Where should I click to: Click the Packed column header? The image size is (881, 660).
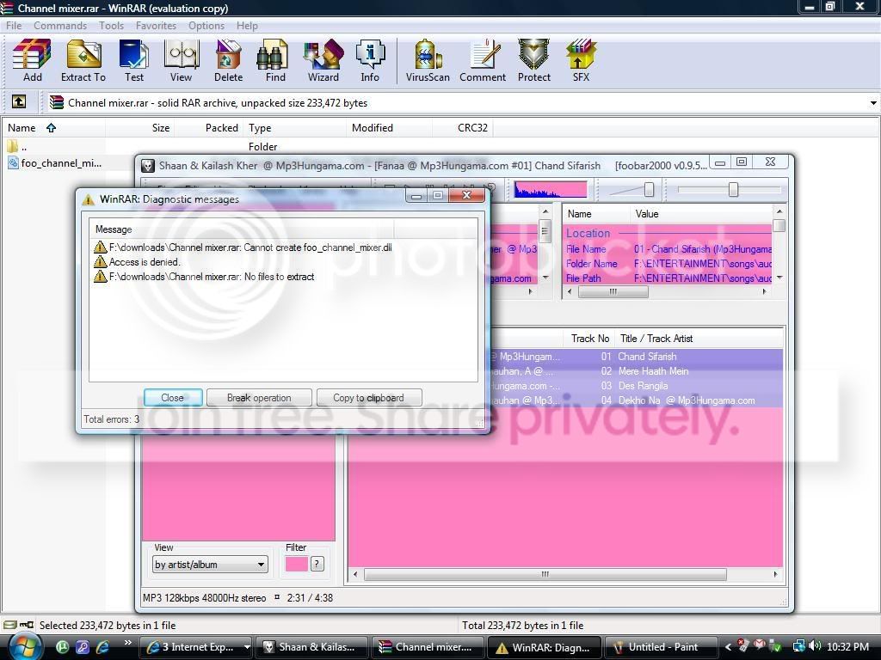209,128
